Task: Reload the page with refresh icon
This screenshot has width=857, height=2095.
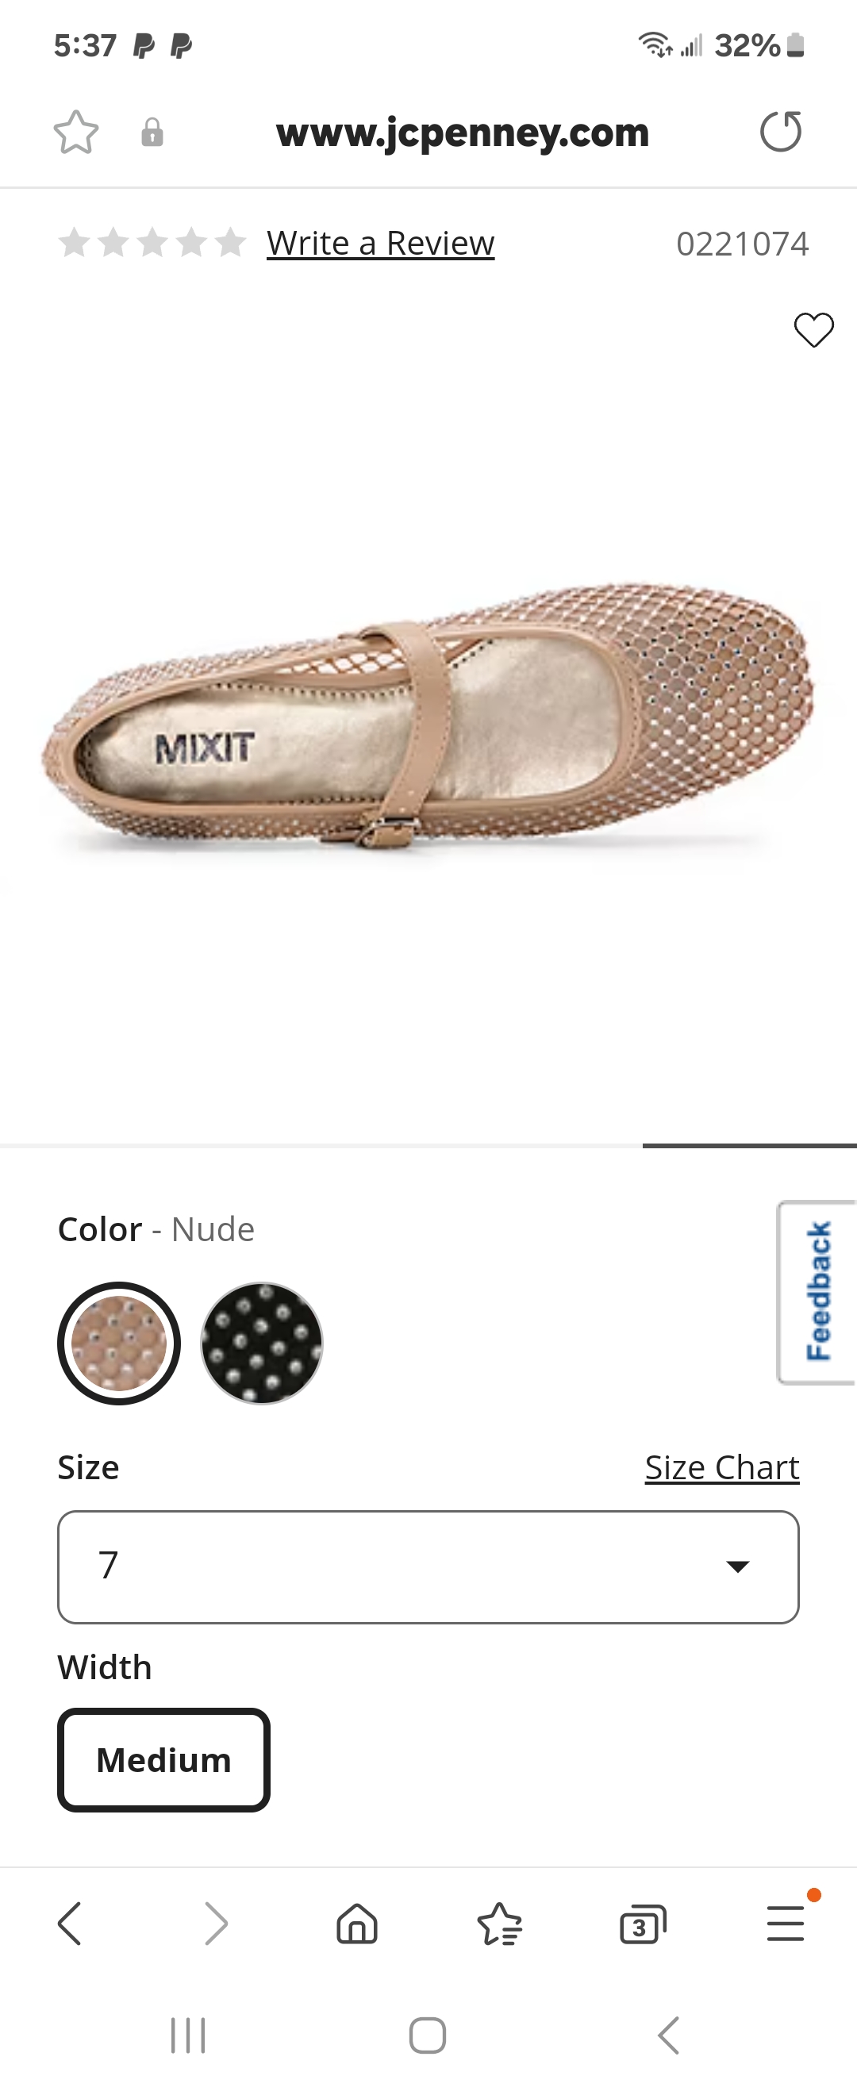Action: click(781, 132)
